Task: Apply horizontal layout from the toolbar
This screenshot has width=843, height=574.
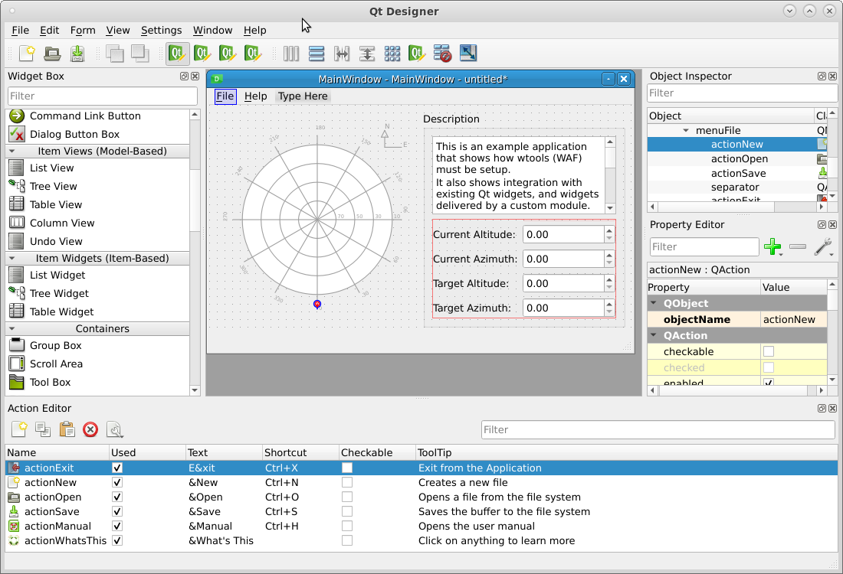Action: [x=291, y=54]
